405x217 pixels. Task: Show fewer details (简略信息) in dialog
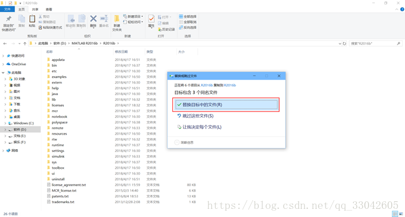pyautogui.click(x=184, y=142)
